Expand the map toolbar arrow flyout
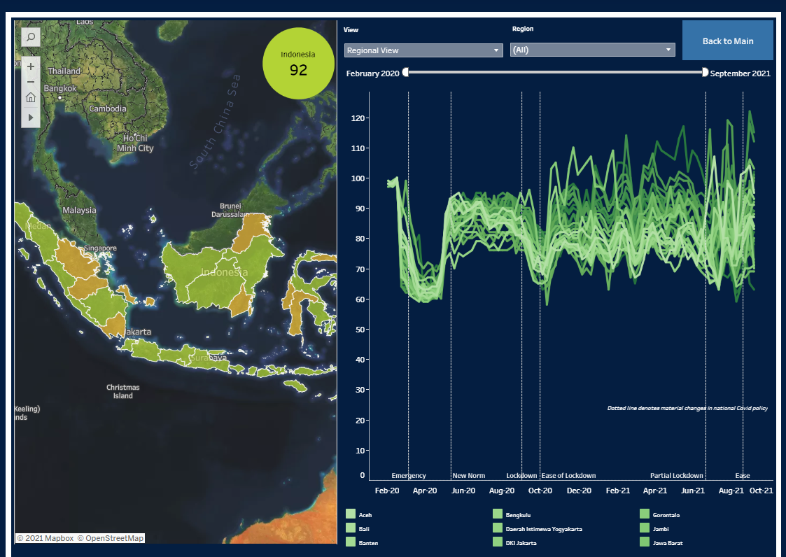 [30, 117]
